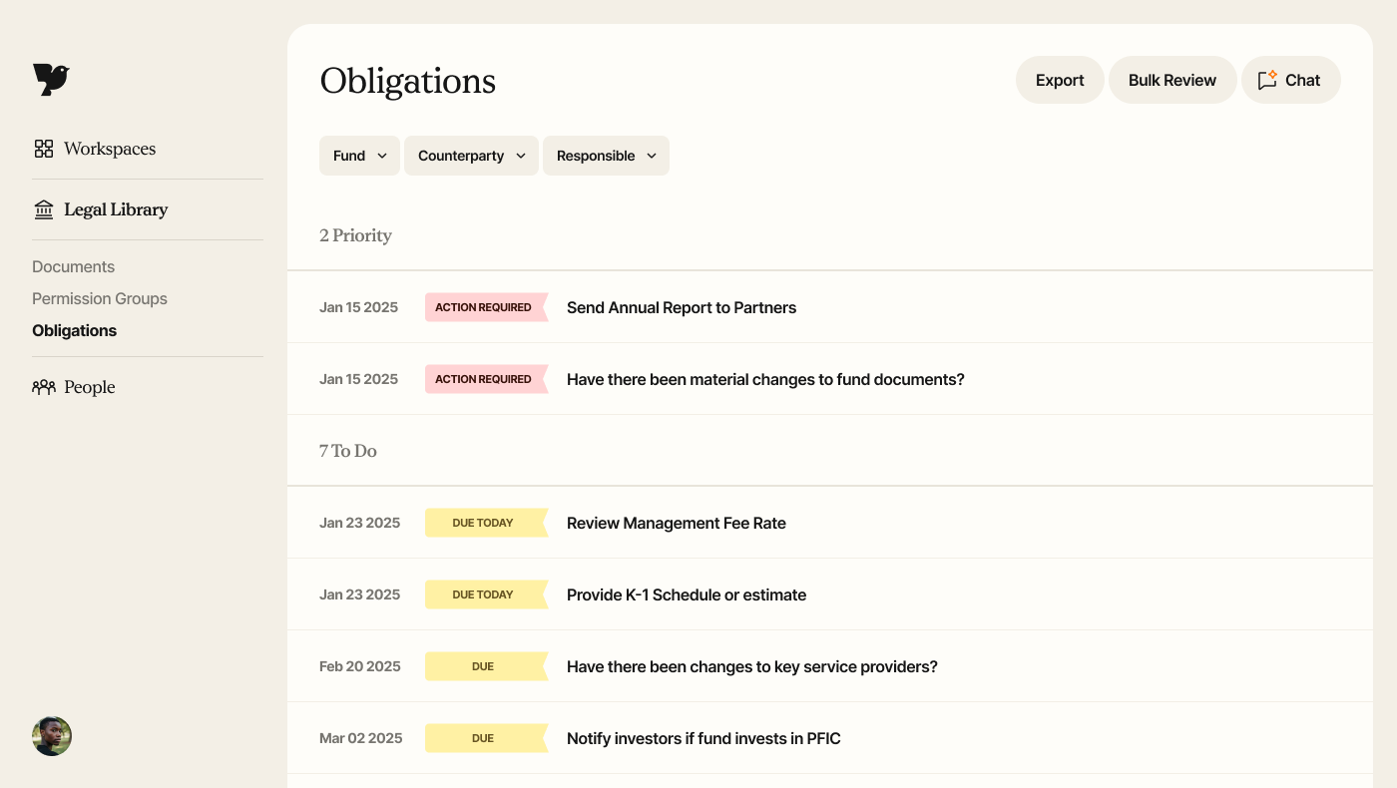
Task: Open the Counterparty filter dropdown
Action: (x=471, y=156)
